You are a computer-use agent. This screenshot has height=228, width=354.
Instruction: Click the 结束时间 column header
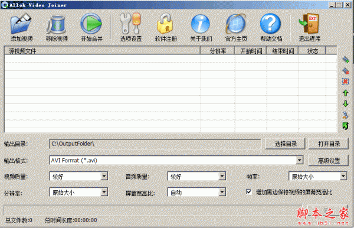click(283, 51)
